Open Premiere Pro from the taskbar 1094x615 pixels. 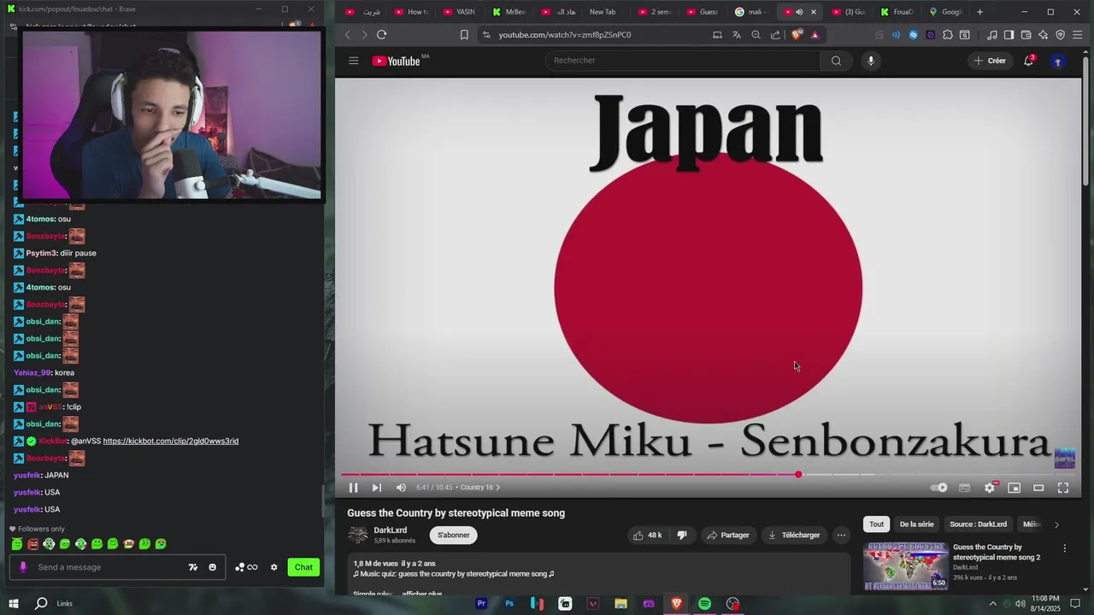point(481,604)
